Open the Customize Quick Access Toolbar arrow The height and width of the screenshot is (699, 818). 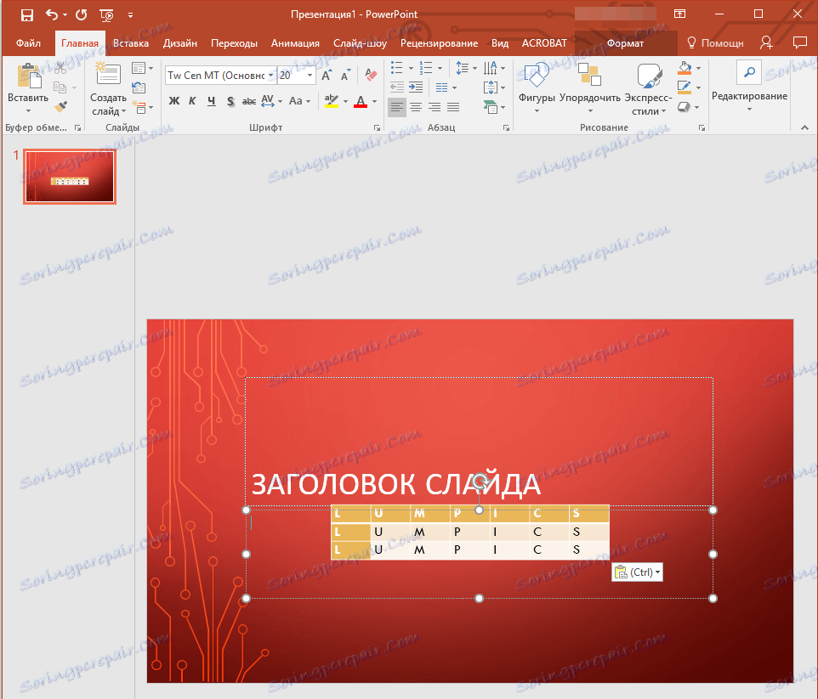click(x=130, y=15)
